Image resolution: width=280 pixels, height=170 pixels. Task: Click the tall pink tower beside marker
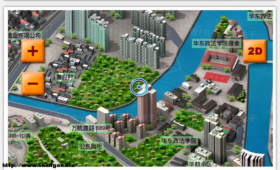pyautogui.click(x=146, y=106)
